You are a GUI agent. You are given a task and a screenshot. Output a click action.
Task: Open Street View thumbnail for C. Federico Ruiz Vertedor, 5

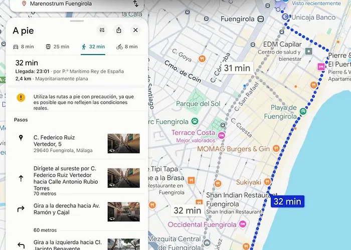pos(123,143)
